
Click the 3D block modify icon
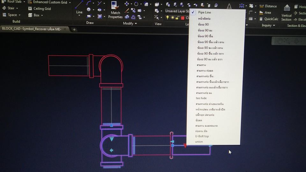click(x=127, y=17)
